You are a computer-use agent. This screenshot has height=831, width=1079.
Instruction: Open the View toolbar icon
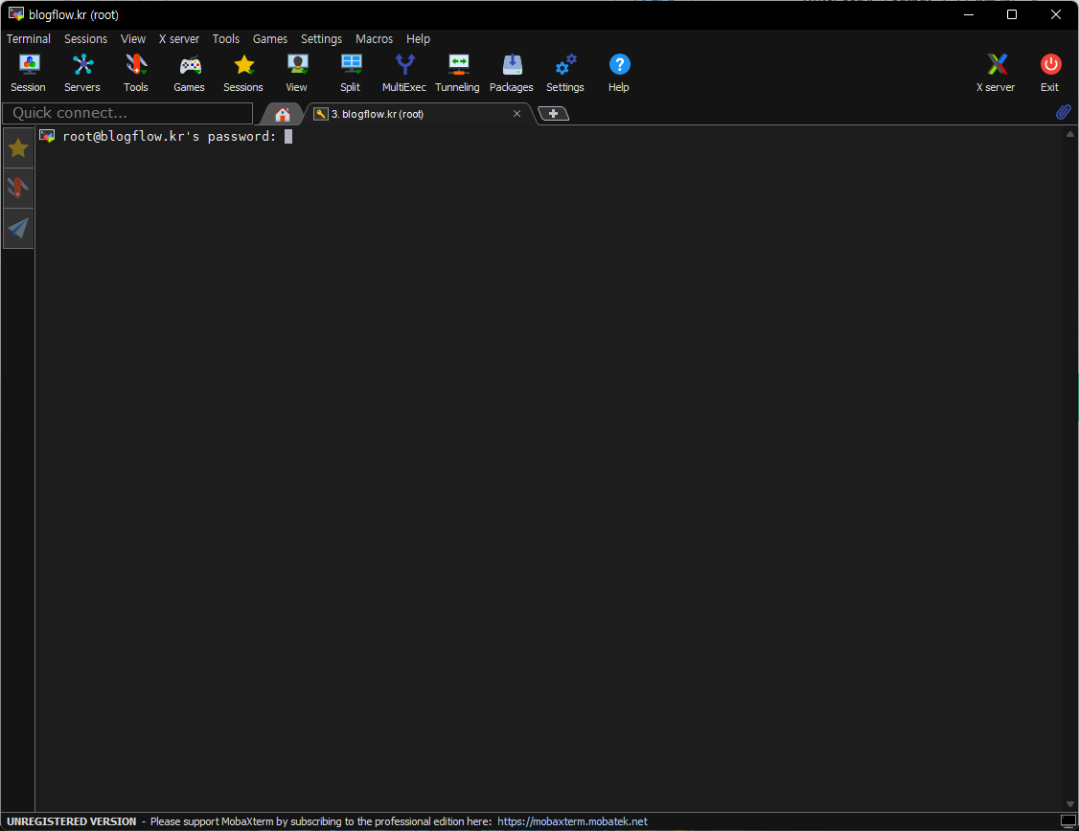click(297, 73)
